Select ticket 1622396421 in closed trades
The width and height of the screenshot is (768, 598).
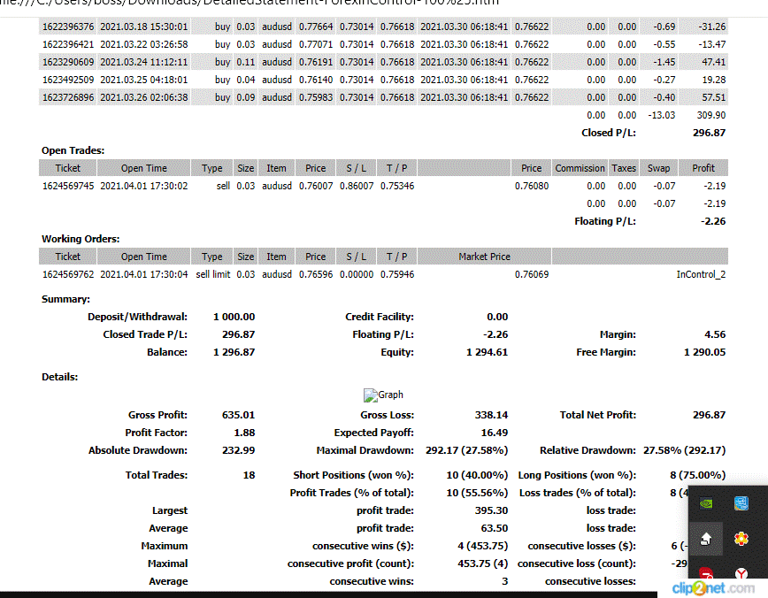pyautogui.click(x=68, y=44)
